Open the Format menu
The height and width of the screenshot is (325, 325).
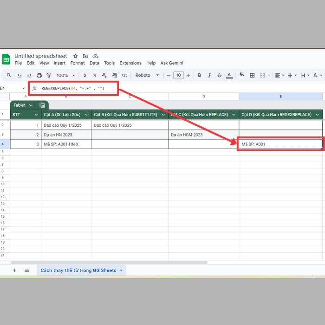pos(78,63)
